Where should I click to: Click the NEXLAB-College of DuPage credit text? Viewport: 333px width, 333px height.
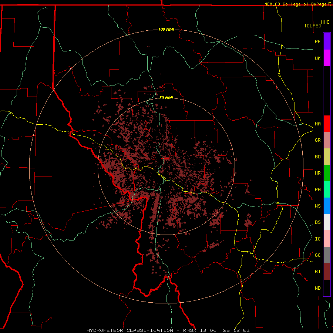[x=296, y=4]
